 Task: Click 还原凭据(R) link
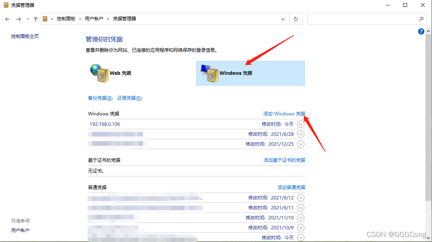pos(130,98)
